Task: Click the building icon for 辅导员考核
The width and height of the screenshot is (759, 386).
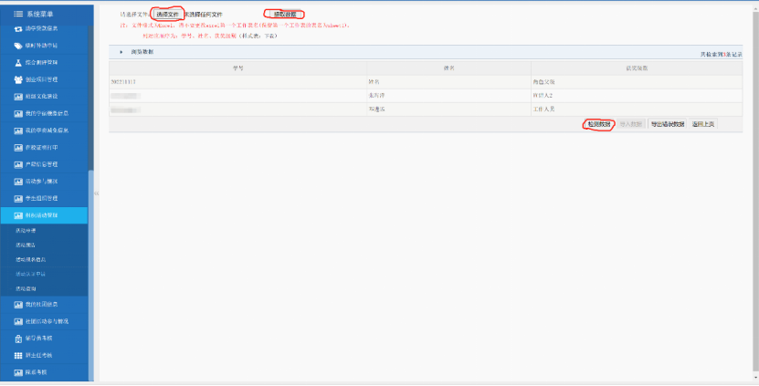Action: [x=17, y=338]
